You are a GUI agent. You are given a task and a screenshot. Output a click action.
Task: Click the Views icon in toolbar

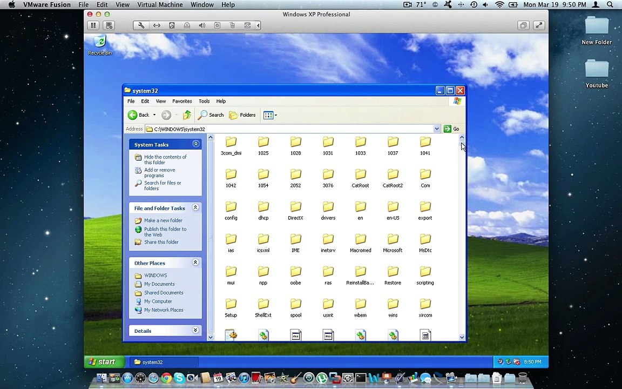268,115
